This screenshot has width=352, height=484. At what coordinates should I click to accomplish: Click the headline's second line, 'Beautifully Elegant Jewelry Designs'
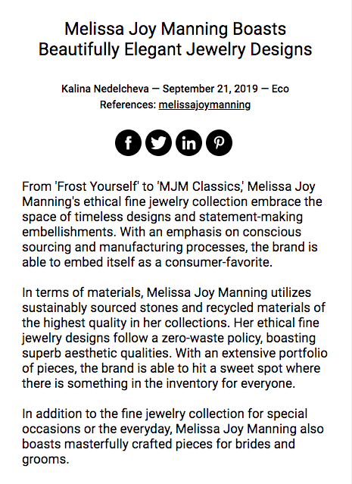click(x=175, y=49)
